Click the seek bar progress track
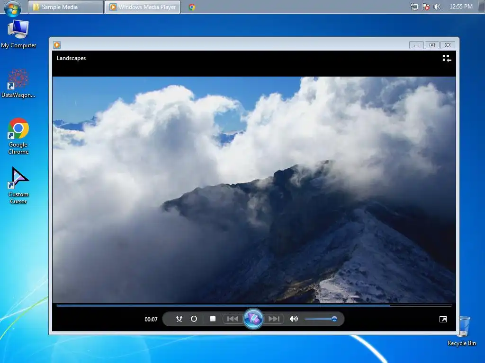Image resolution: width=485 pixels, height=363 pixels. (254, 305)
